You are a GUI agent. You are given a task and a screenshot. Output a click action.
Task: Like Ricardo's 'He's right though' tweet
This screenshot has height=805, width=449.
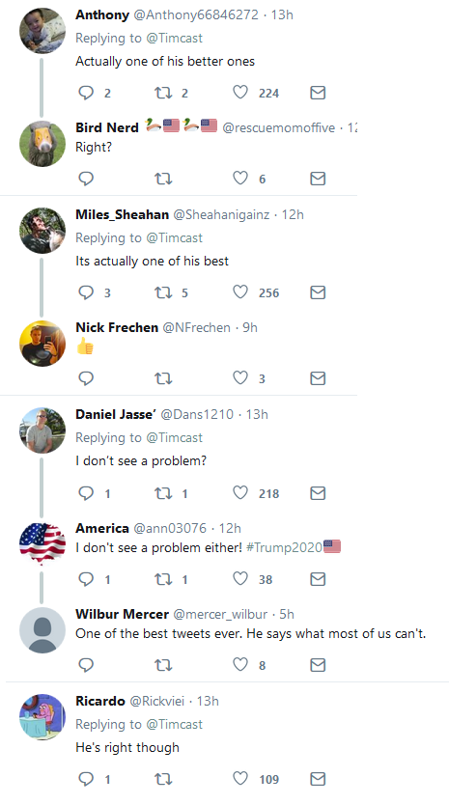[x=240, y=778]
